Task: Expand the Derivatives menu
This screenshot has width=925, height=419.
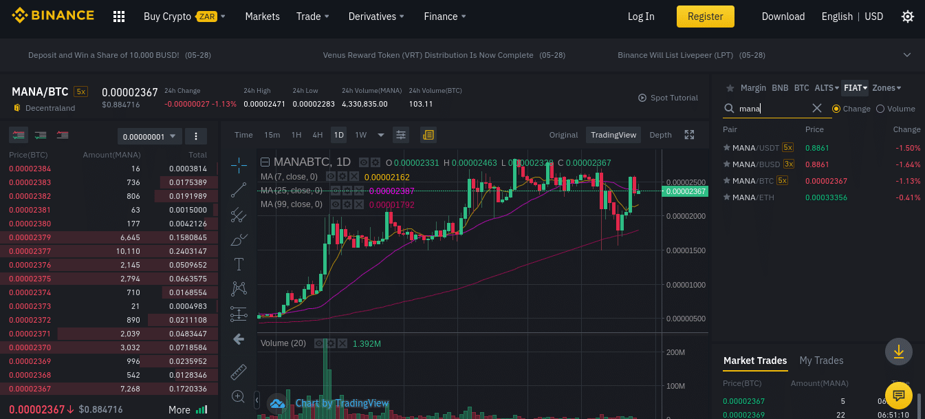Action: tap(376, 17)
